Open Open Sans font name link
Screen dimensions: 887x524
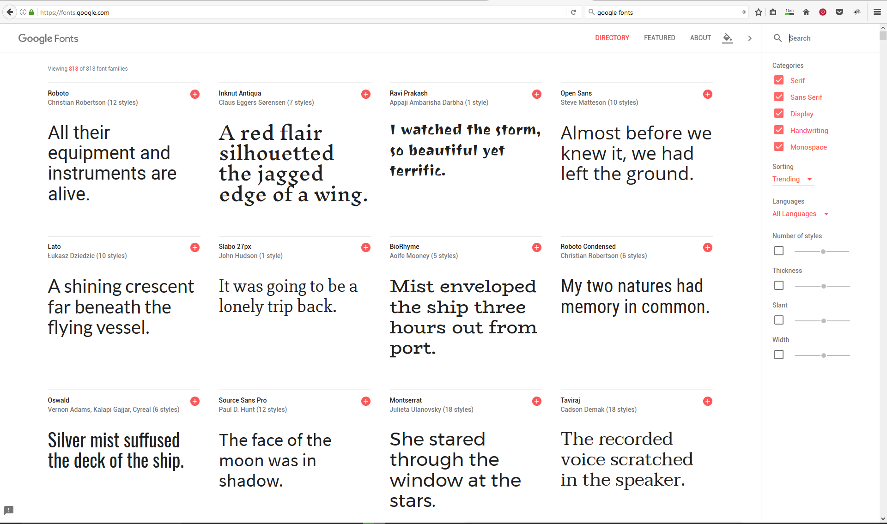(576, 93)
